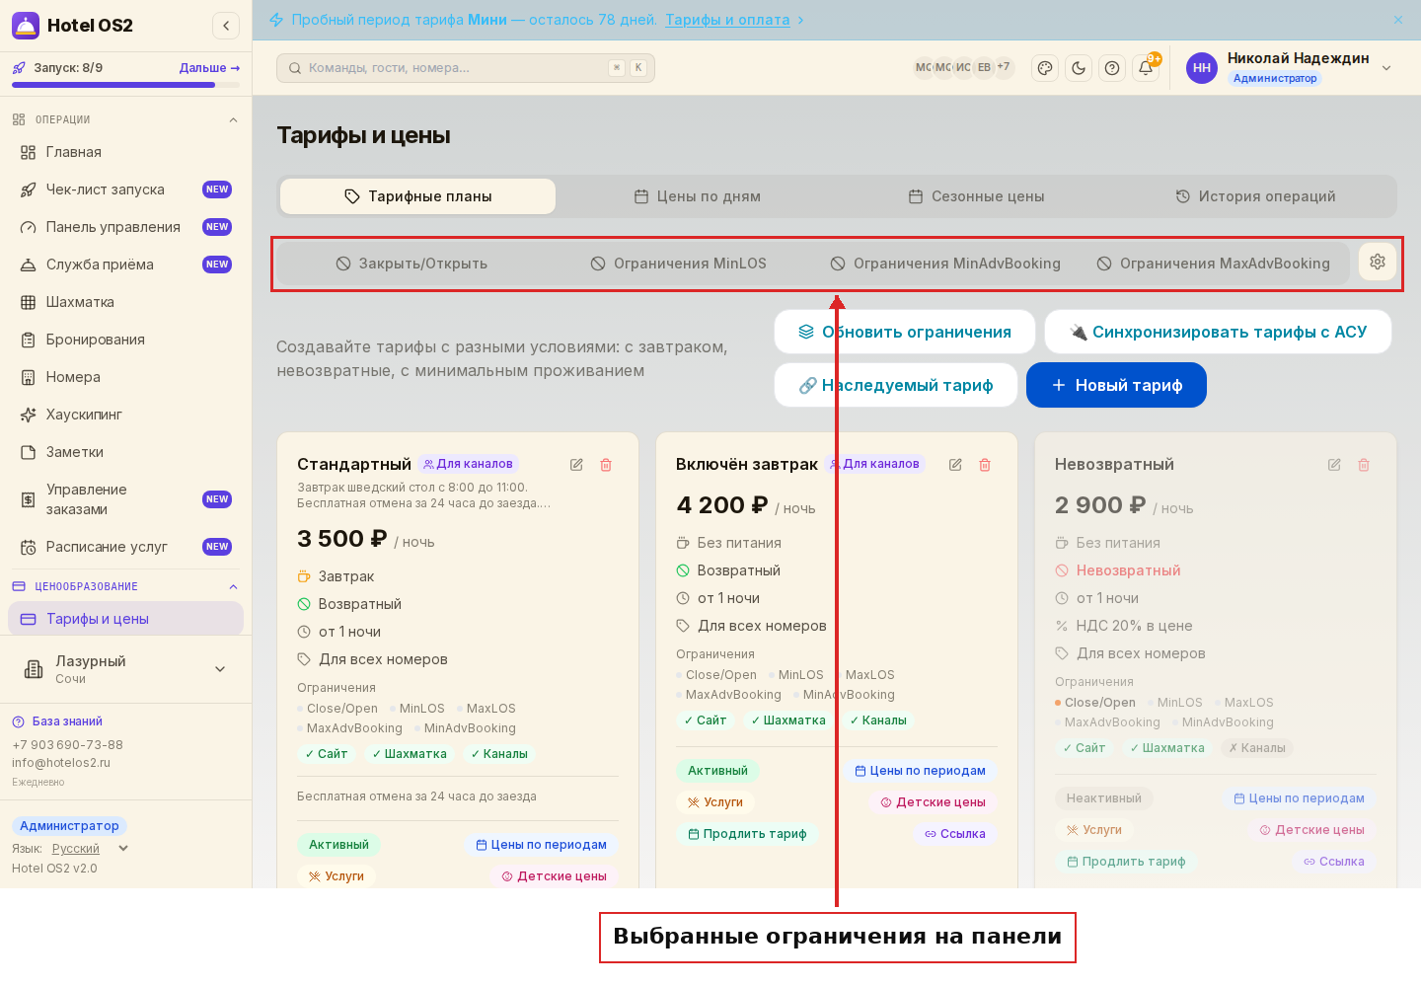
Task: Click the НН user avatar
Action: [x=1202, y=68]
